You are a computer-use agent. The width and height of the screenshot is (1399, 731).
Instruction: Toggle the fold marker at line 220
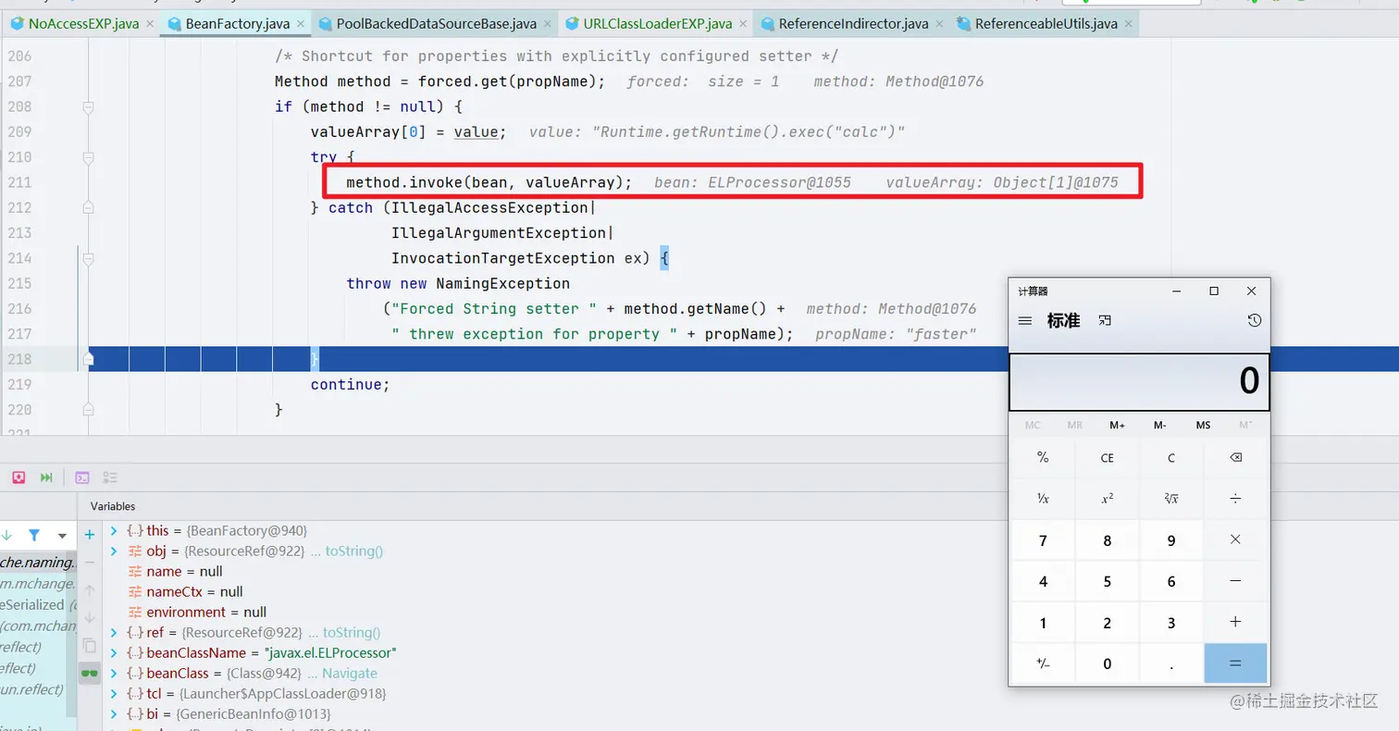89,409
